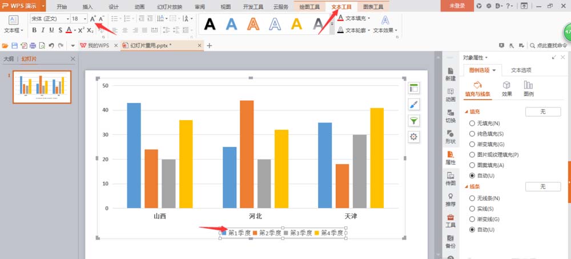
Task: Open the 推荐 sidebar panel
Action: (x=451, y=200)
